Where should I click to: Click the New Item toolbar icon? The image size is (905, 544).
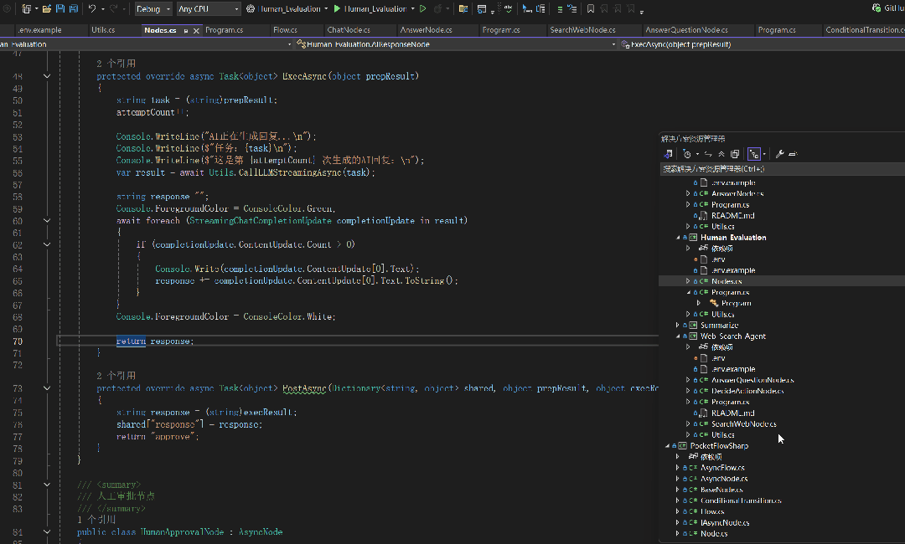click(x=26, y=8)
